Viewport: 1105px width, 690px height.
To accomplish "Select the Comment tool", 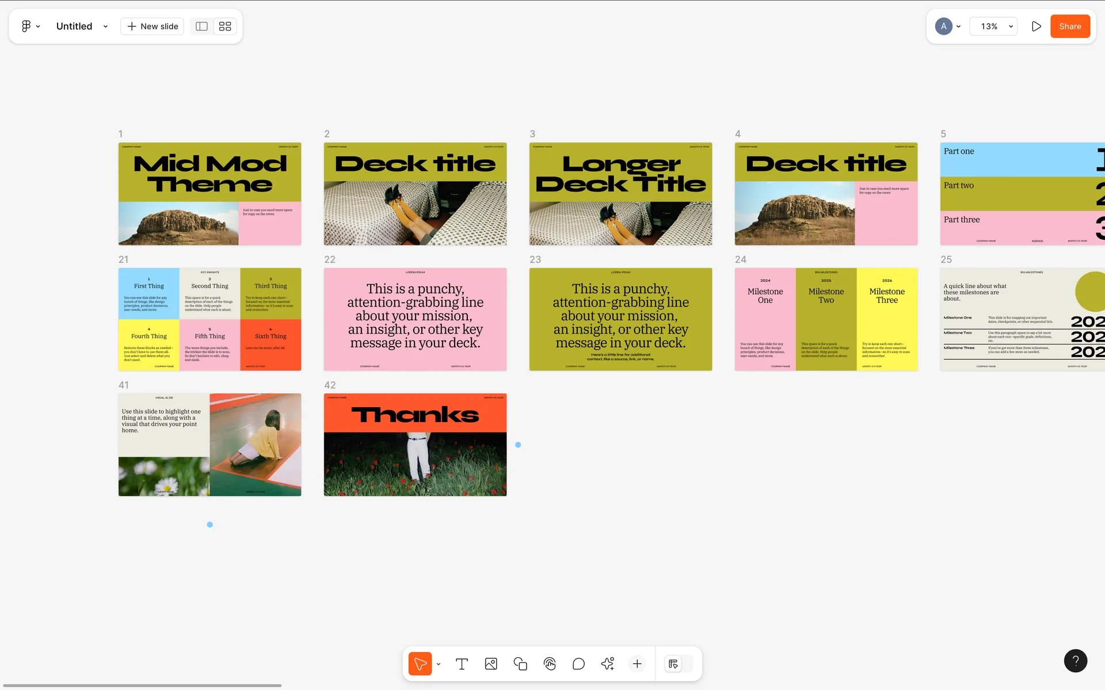I will tap(578, 664).
